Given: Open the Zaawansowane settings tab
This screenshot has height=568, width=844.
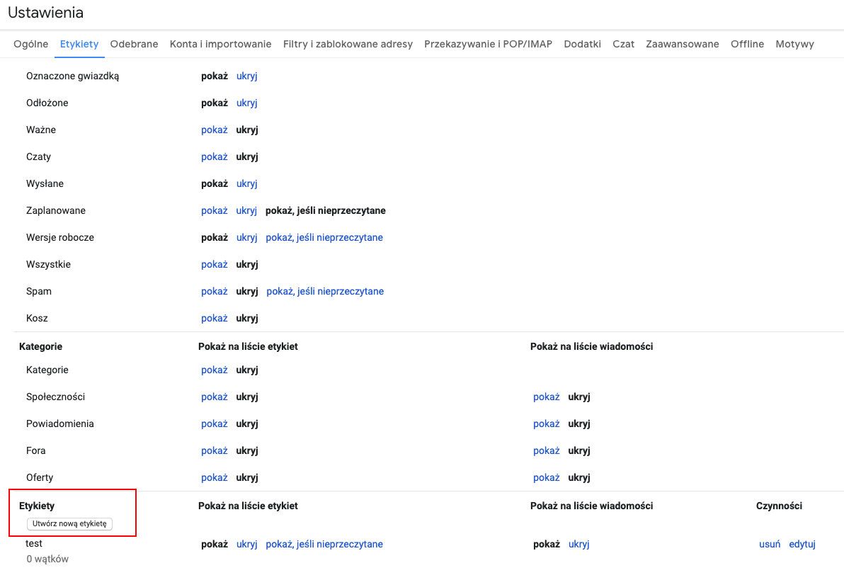Looking at the screenshot, I should 682,44.
